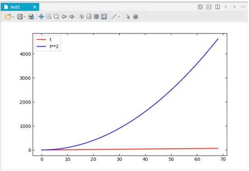The width and height of the screenshot is (250, 171).
Task: Select the line drawing tool
Action: pyautogui.click(x=114, y=16)
